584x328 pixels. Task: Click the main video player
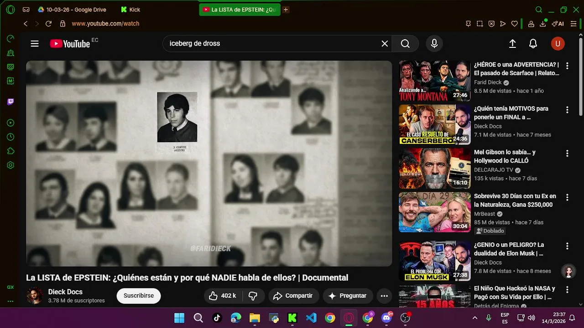[209, 164]
